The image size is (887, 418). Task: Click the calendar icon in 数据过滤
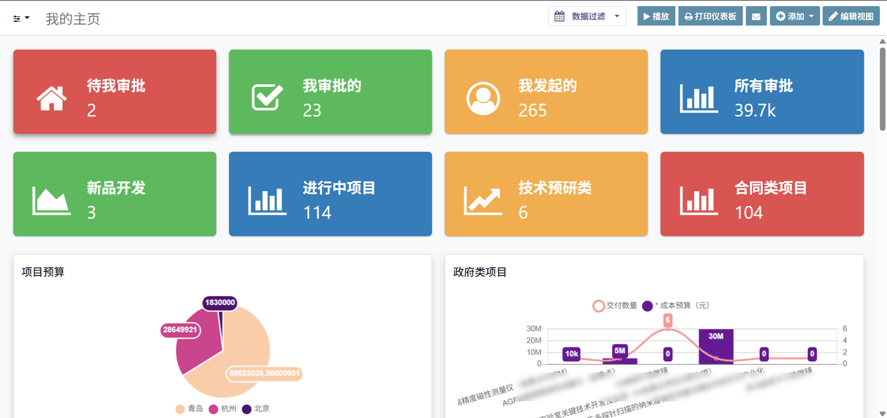coord(560,16)
